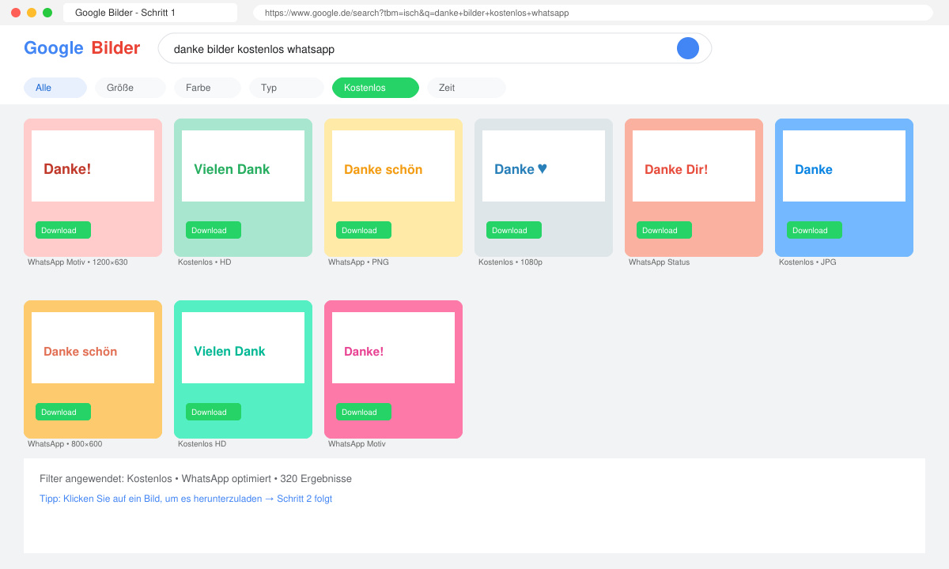Screen dimensions: 949x569
Task: Open the 'Vielen Dank' image on turquoise card
Action: [x=243, y=348]
